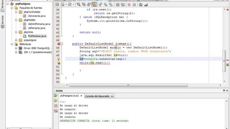
Task: Toggle bookmark on current line
Action: click(x=111, y=5)
